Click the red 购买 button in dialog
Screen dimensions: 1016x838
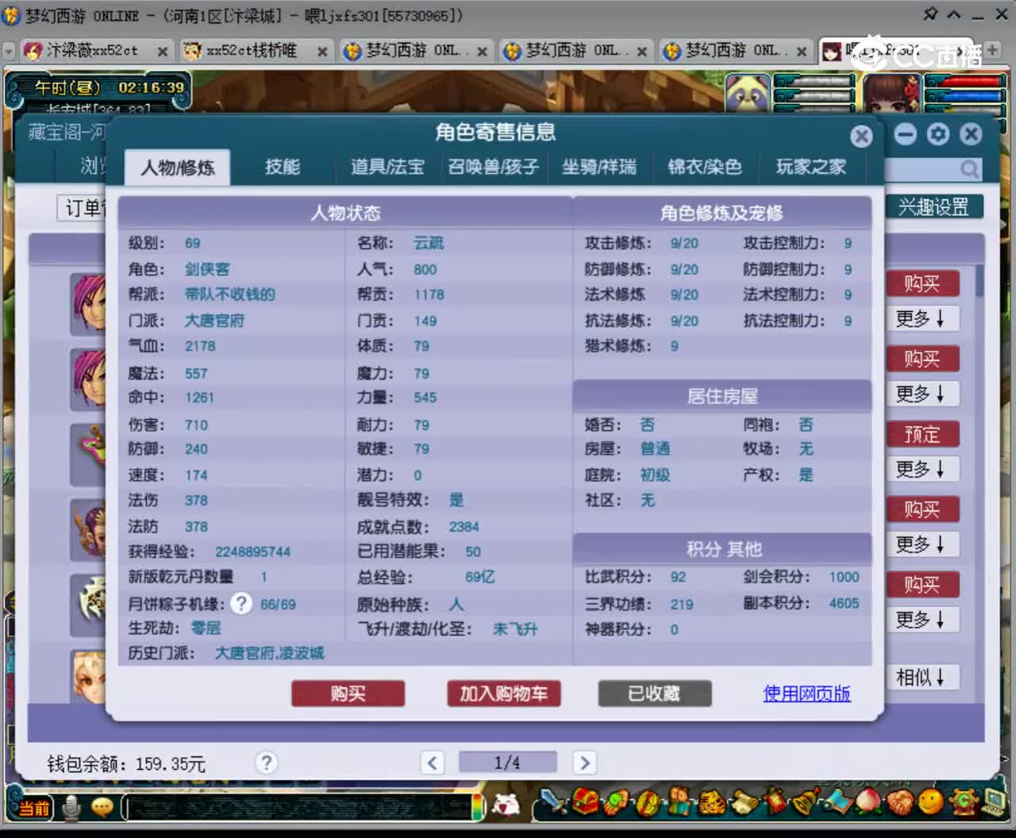(348, 694)
